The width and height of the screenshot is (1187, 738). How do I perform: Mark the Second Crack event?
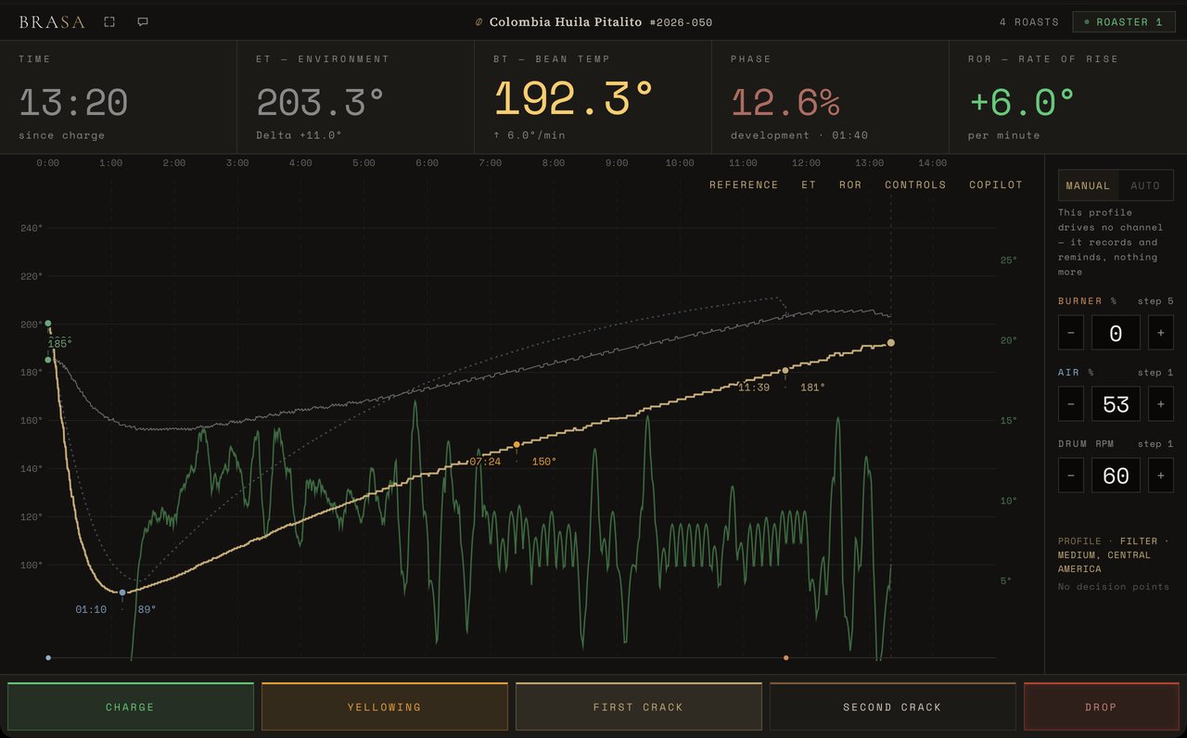point(892,706)
